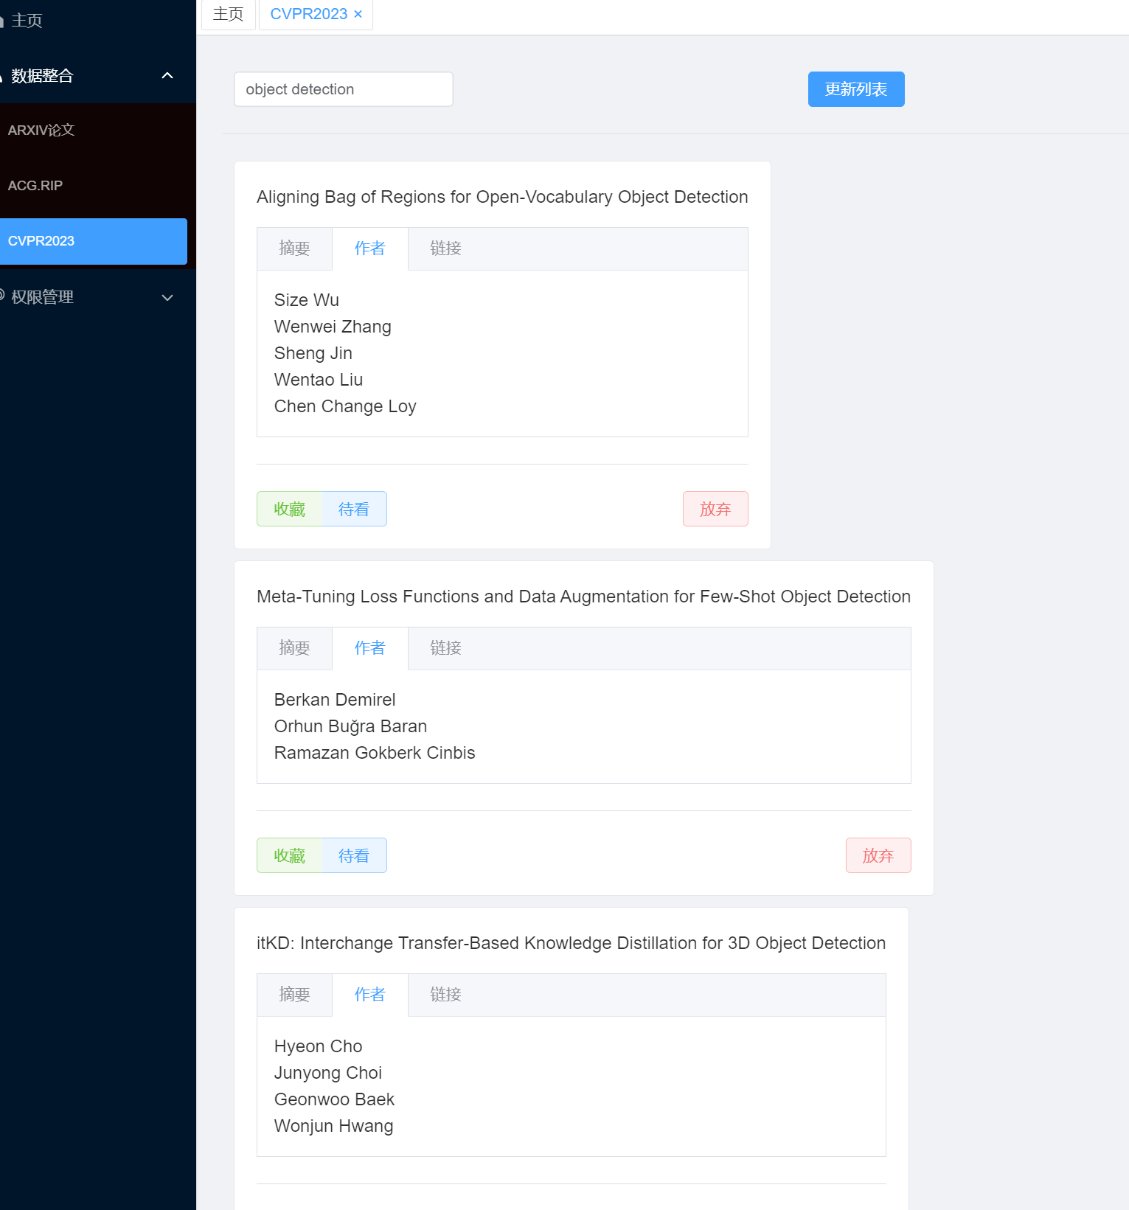Viewport: 1129px width, 1210px height.
Task: Click 放弃 for Meta-Tuning Loss Functions paper
Action: tap(878, 855)
